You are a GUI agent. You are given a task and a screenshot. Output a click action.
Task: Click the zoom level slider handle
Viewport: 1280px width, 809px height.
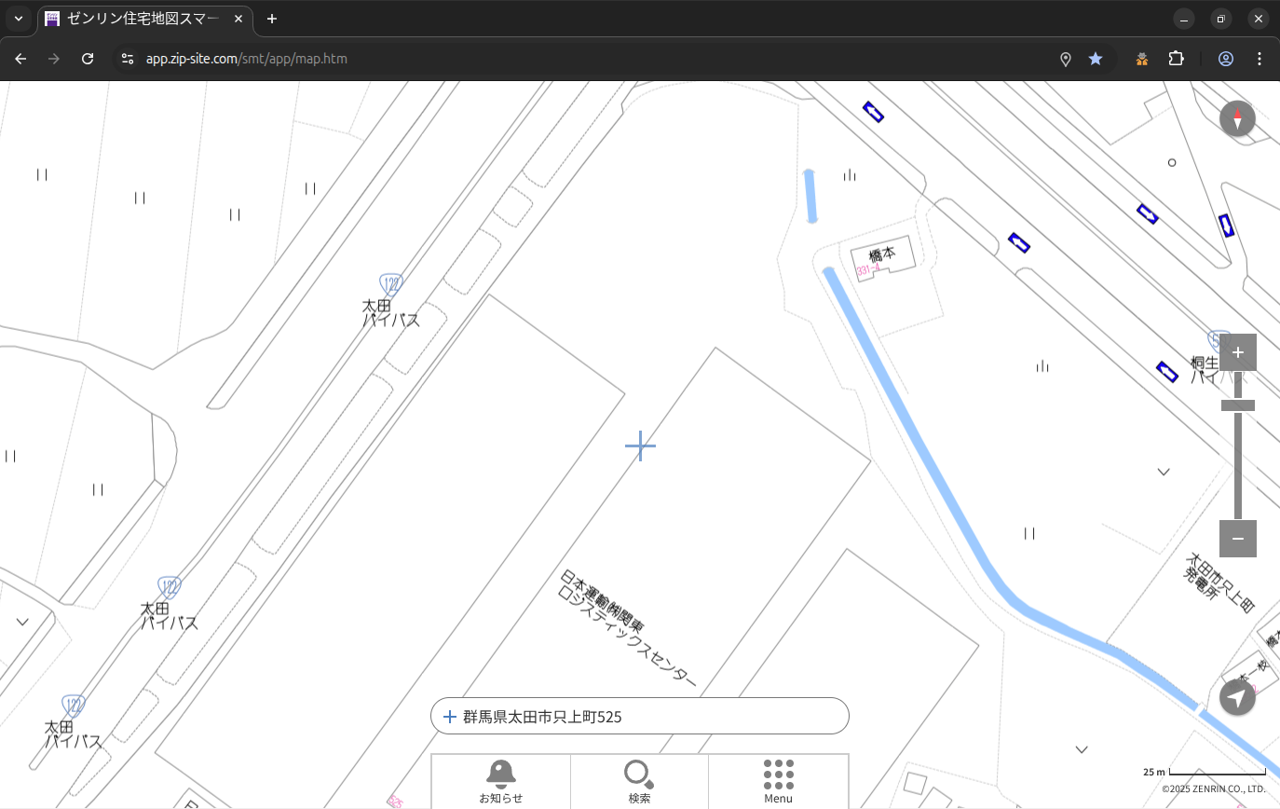tap(1237, 405)
